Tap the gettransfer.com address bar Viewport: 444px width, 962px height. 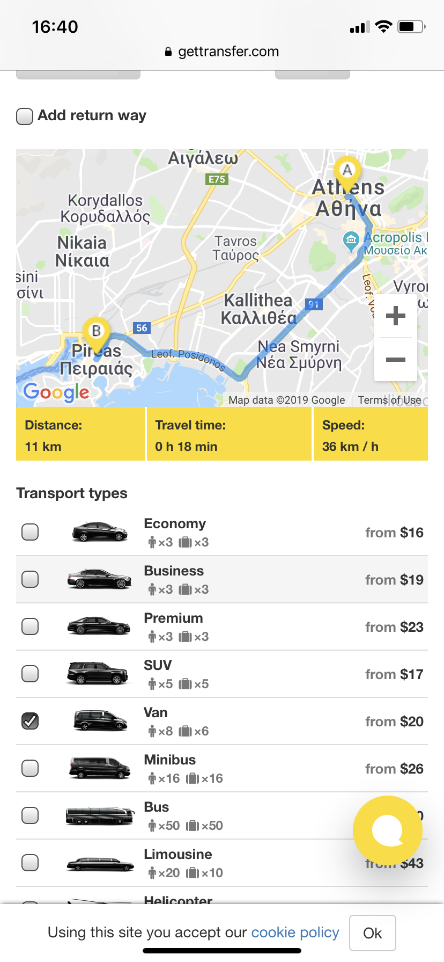(x=222, y=52)
